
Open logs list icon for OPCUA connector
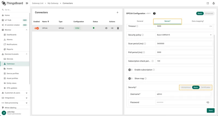[112, 28]
